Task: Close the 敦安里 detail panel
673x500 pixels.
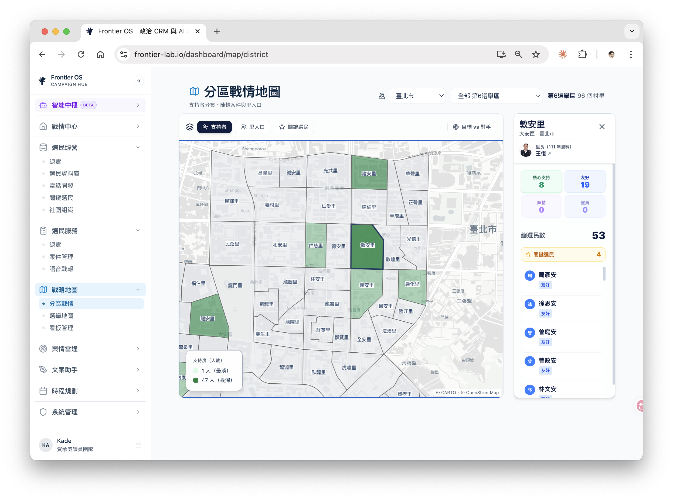Action: click(602, 127)
